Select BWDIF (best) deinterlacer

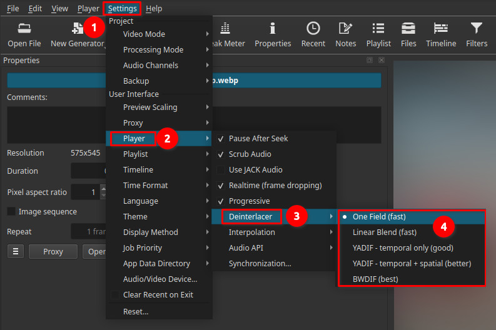(375, 279)
